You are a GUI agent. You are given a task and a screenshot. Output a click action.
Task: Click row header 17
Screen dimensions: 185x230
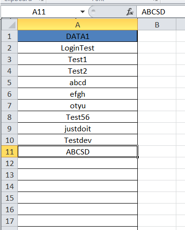tap(9, 221)
